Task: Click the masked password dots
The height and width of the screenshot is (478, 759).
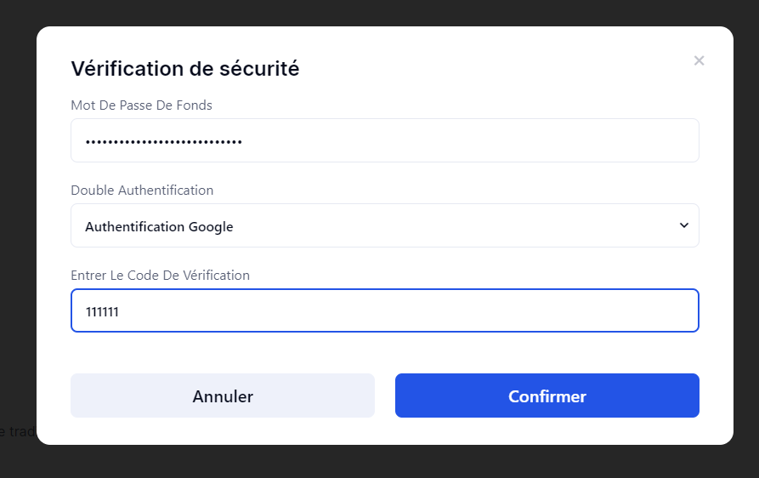Action: pos(164,141)
